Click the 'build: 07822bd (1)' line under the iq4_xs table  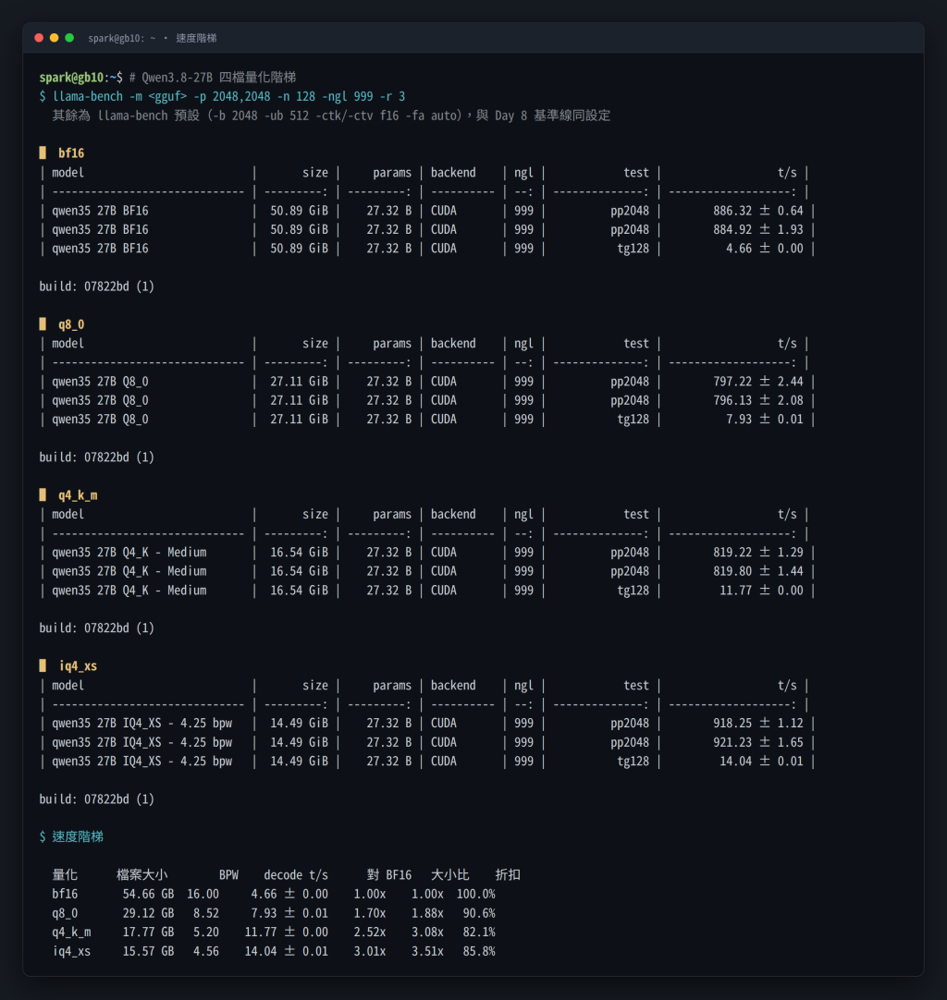coord(96,799)
